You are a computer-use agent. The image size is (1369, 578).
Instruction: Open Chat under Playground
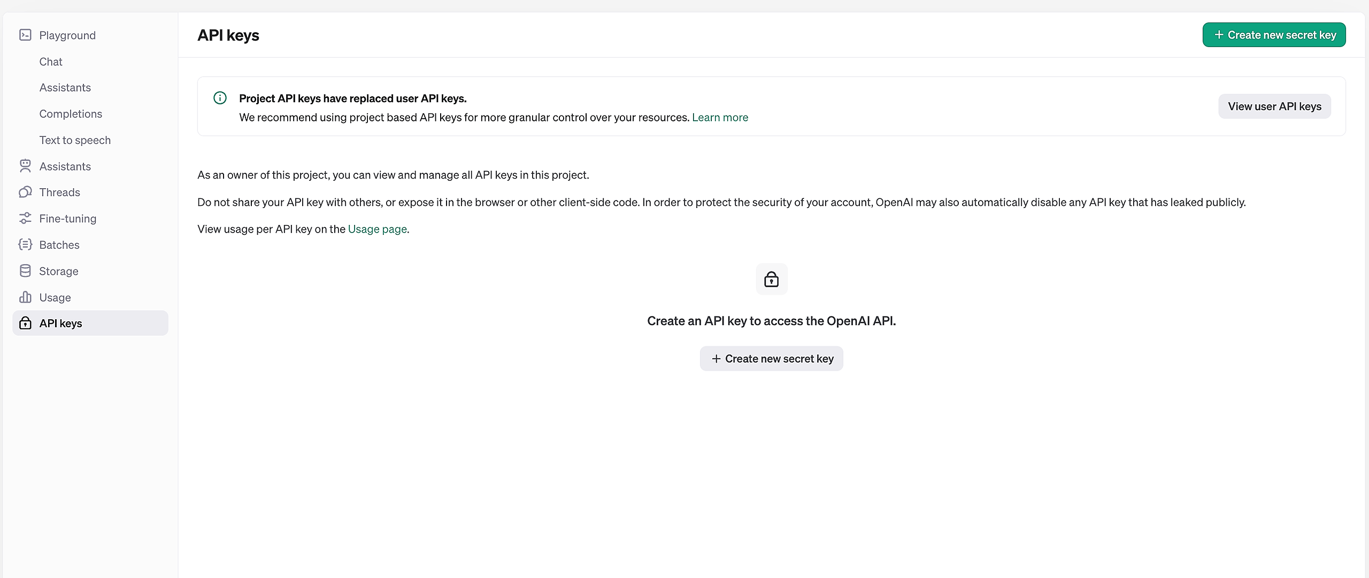click(50, 61)
